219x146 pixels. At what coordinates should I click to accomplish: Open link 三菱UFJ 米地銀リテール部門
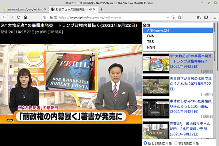pyautogui.click(x=190, y=129)
